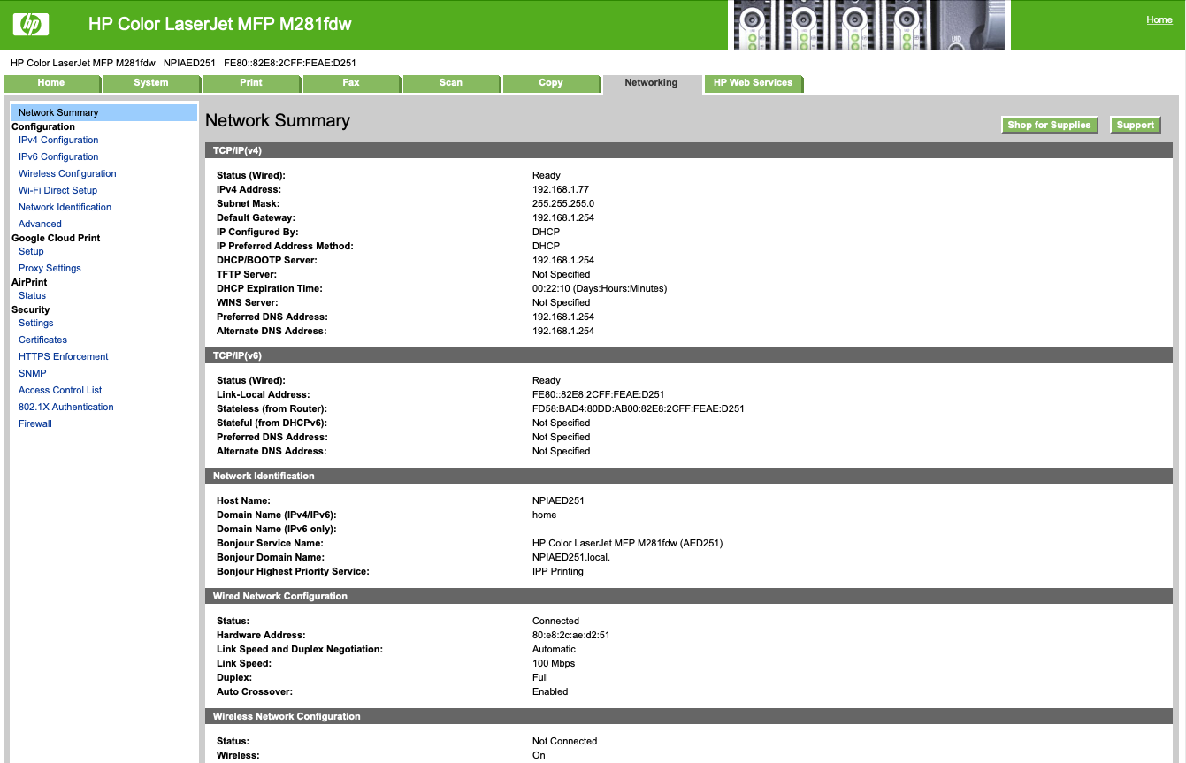The image size is (1186, 763).
Task: Go to the Fax tab
Action: 351,83
